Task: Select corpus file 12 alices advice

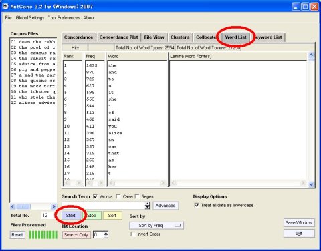Action: 33,103
